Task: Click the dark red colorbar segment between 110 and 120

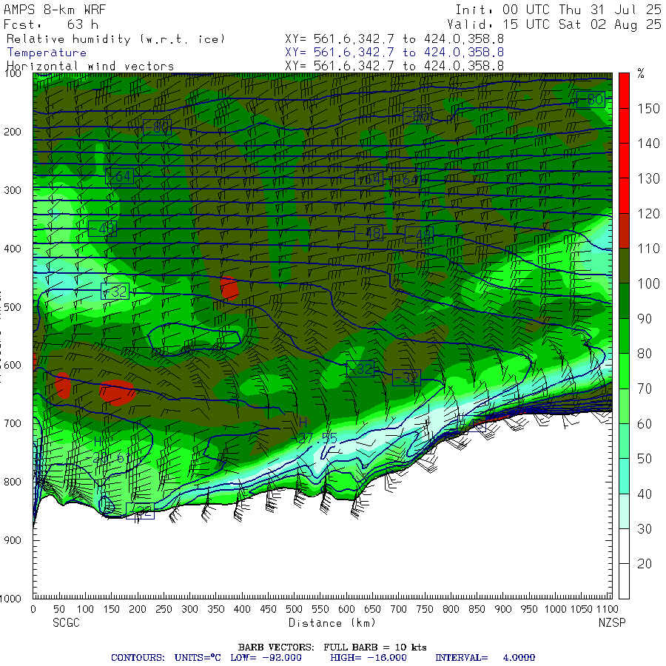Action: [x=624, y=231]
